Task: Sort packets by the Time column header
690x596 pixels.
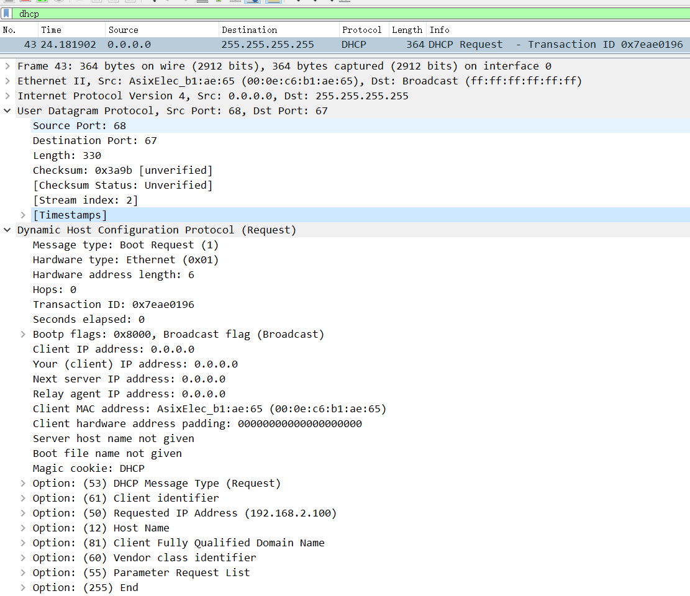Action: tap(52, 30)
